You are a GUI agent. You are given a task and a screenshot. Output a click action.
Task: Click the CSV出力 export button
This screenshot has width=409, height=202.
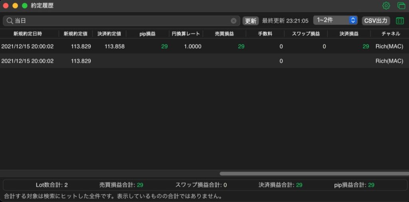376,21
